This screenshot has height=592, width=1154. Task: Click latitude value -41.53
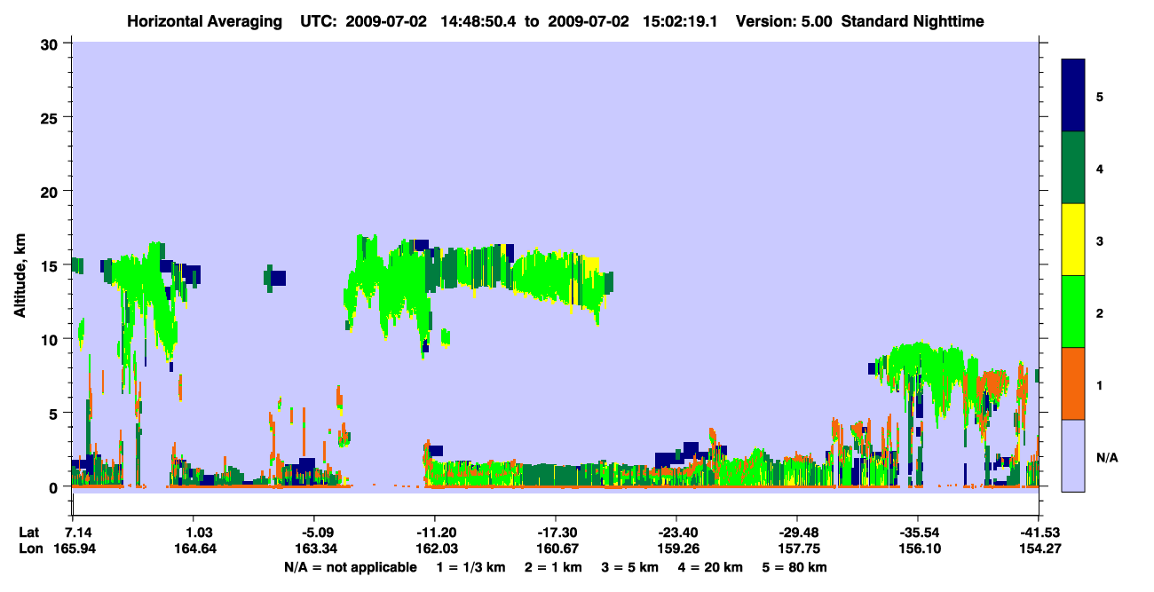[x=1039, y=533]
